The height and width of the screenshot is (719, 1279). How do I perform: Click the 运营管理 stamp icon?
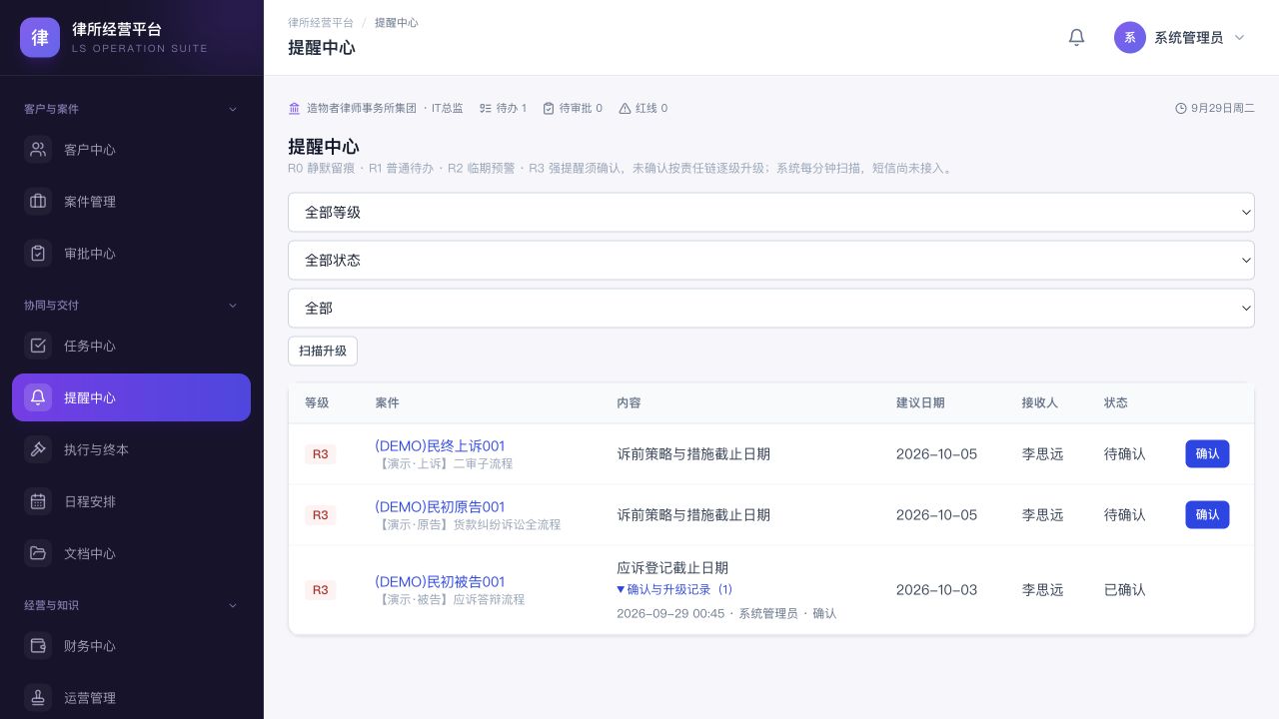38,697
